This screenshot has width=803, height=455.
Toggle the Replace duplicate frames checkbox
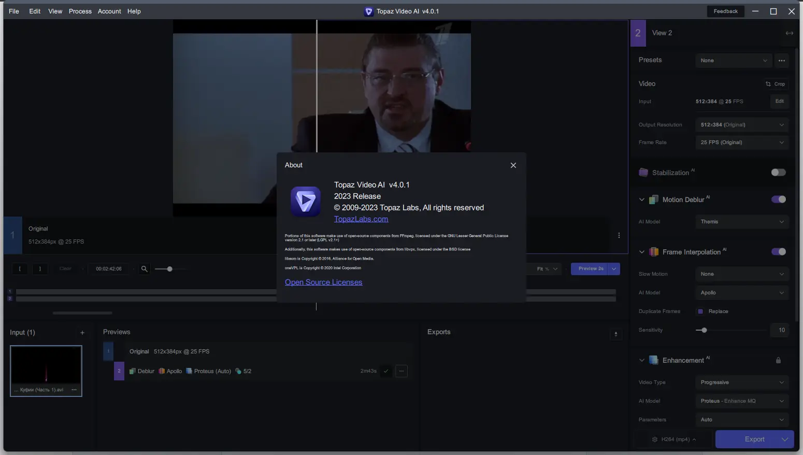coord(700,311)
